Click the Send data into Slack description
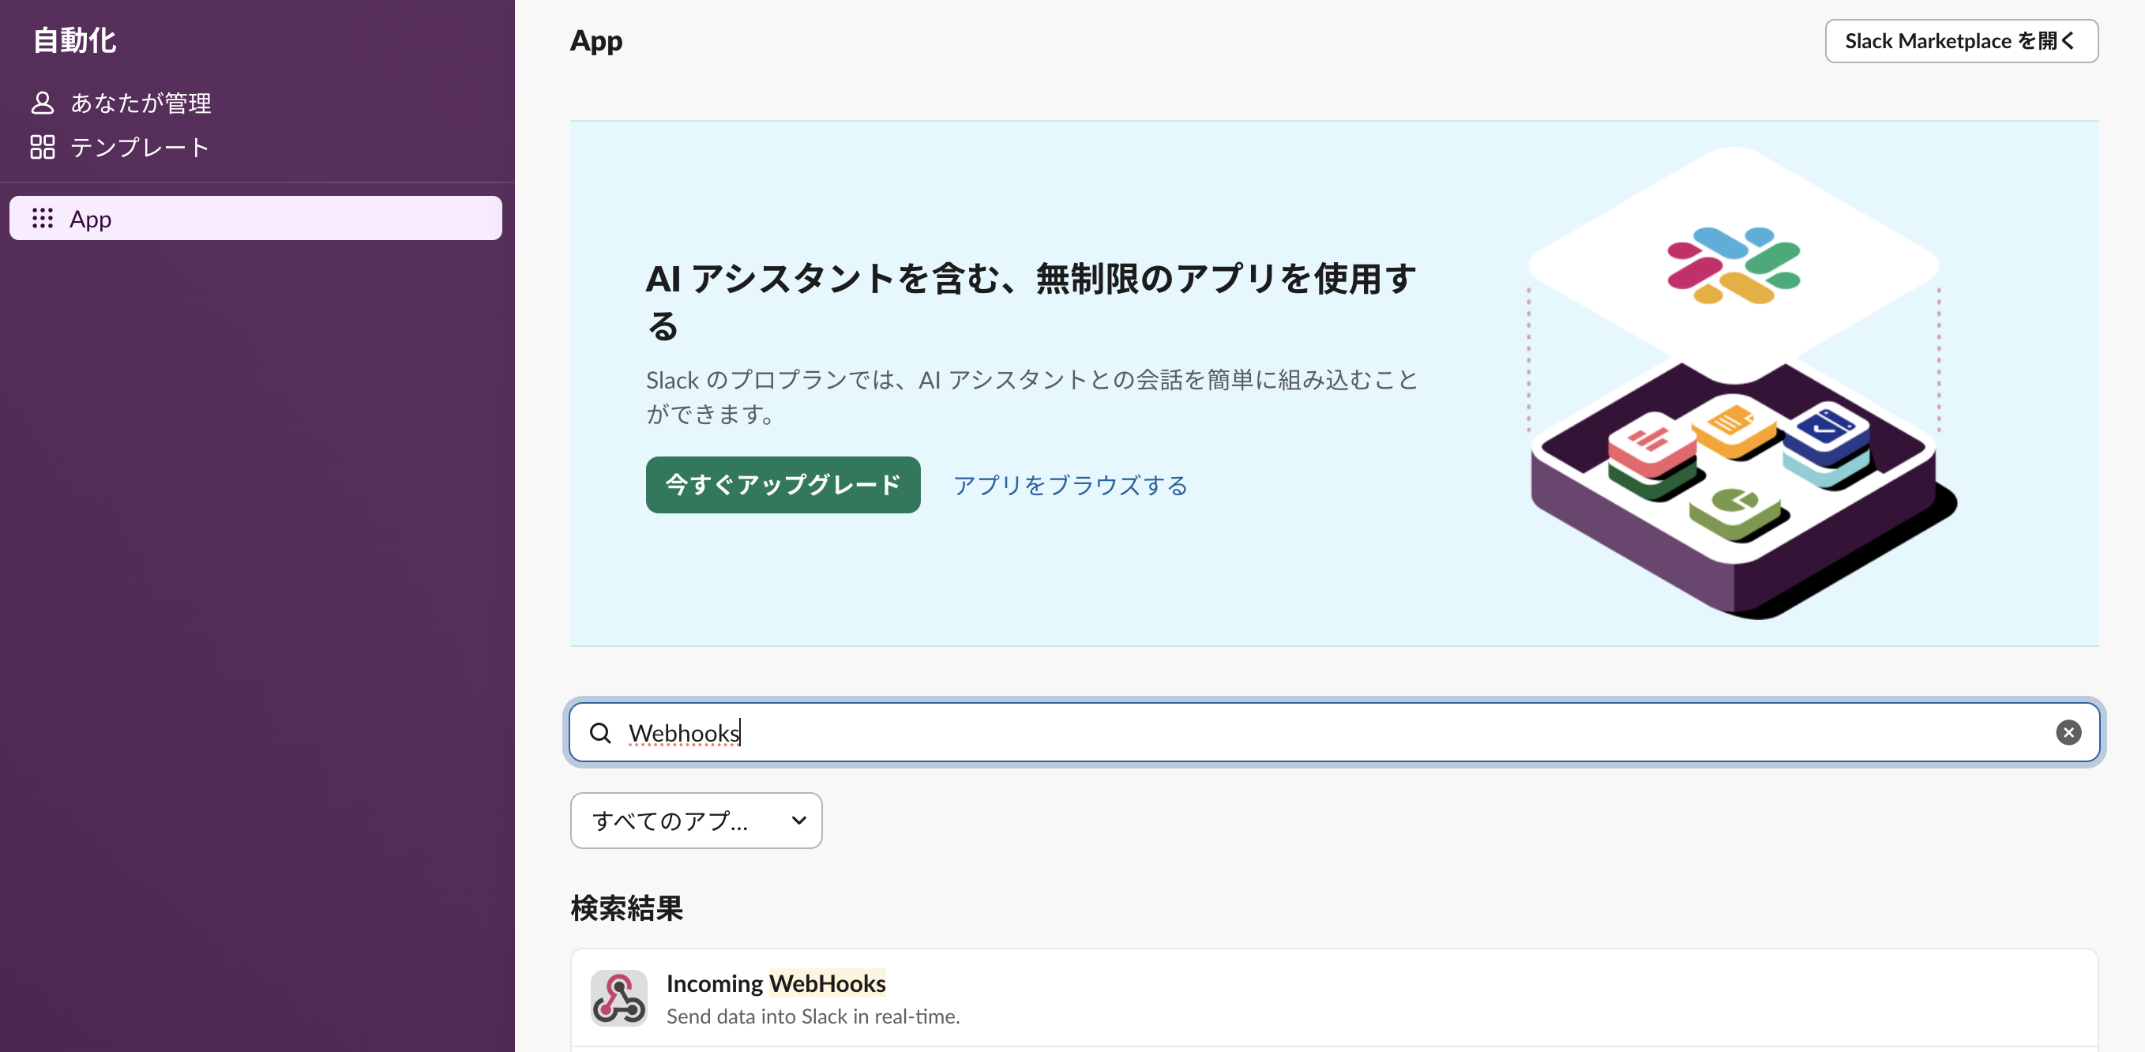The image size is (2145, 1052). (813, 1016)
